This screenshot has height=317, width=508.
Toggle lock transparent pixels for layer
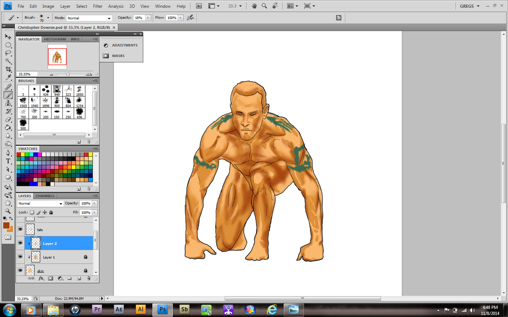[32, 212]
